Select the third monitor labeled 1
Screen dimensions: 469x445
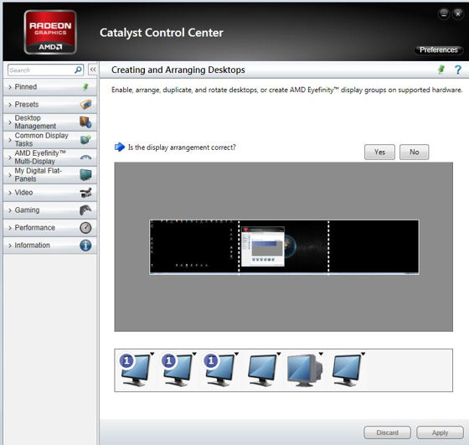219,370
